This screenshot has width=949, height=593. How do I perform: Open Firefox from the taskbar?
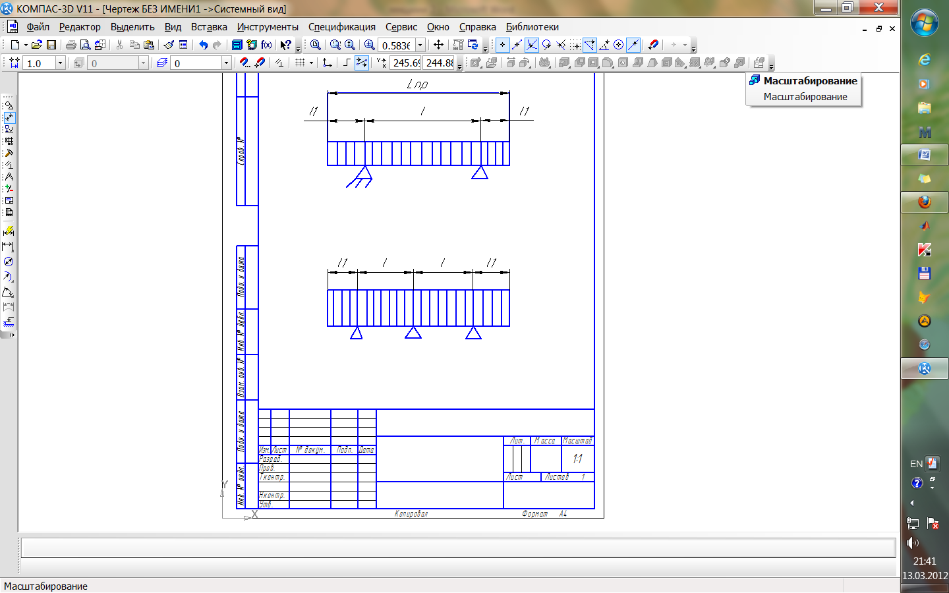pyautogui.click(x=925, y=202)
